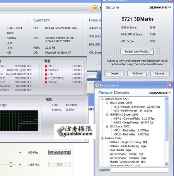This screenshot has height=176, width=174.
Task: Select Shader Particles (SM3.0) row
Action: click(x=127, y=162)
